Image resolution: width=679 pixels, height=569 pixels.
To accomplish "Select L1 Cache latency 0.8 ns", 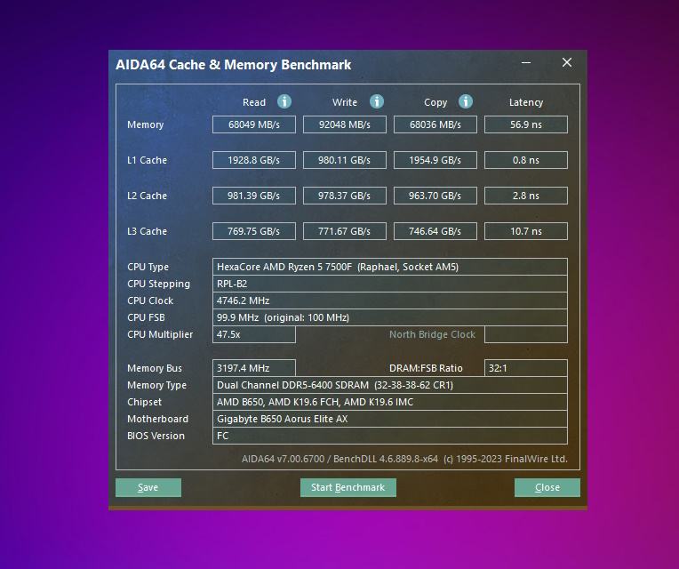I will pos(526,160).
